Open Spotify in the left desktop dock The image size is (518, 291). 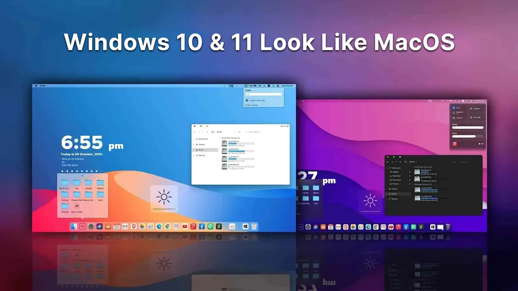210,227
